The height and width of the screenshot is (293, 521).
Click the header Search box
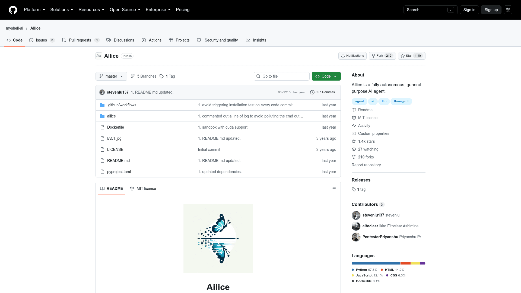pyautogui.click(x=430, y=10)
